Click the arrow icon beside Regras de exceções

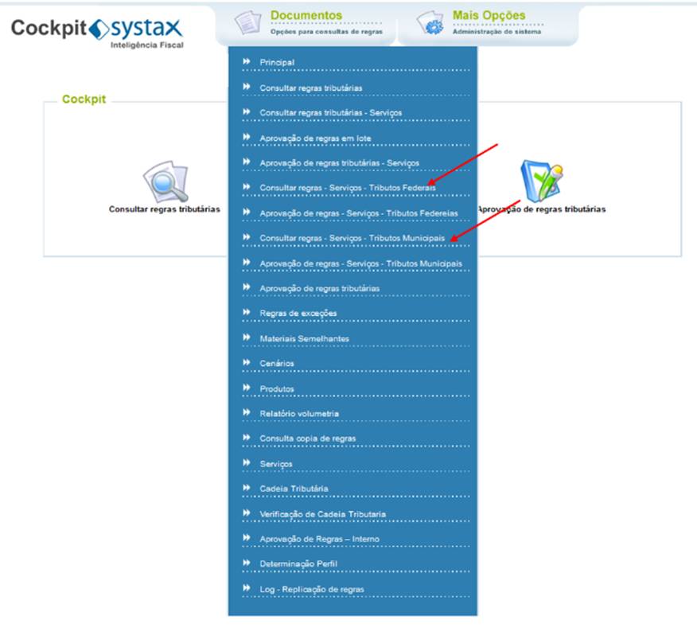tap(247, 312)
